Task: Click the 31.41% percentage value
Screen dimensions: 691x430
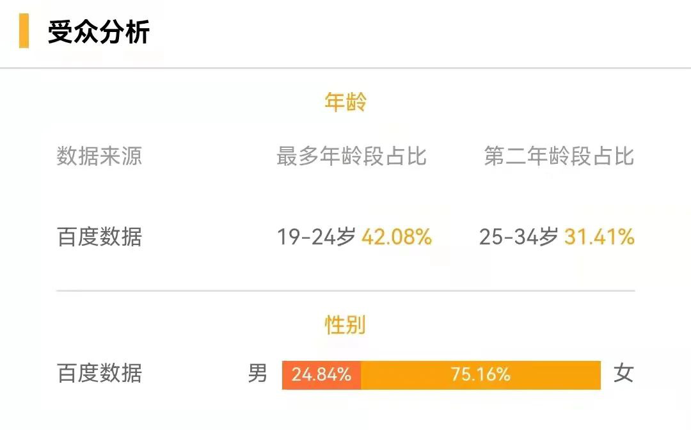Action: point(600,237)
